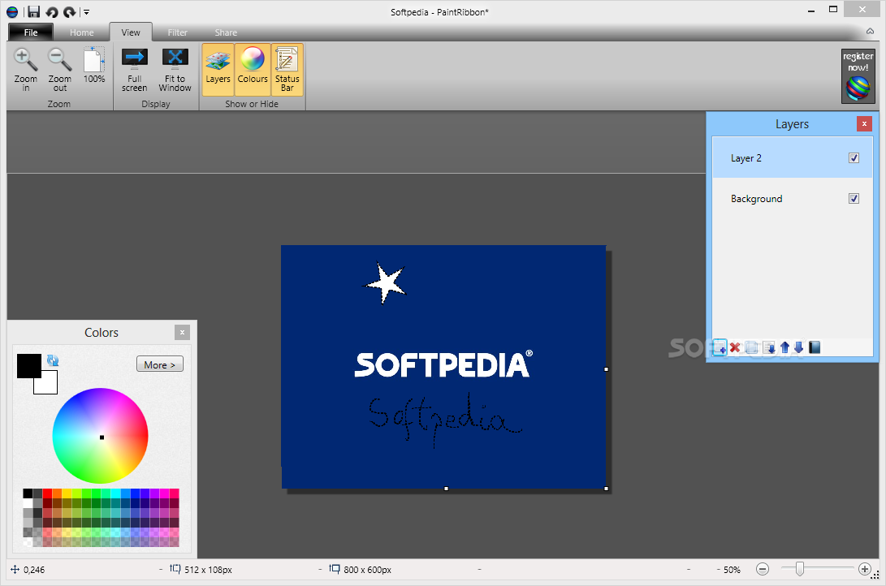886x586 pixels.
Task: Click the canvas bottom-right resize handle
Action: coord(607,489)
